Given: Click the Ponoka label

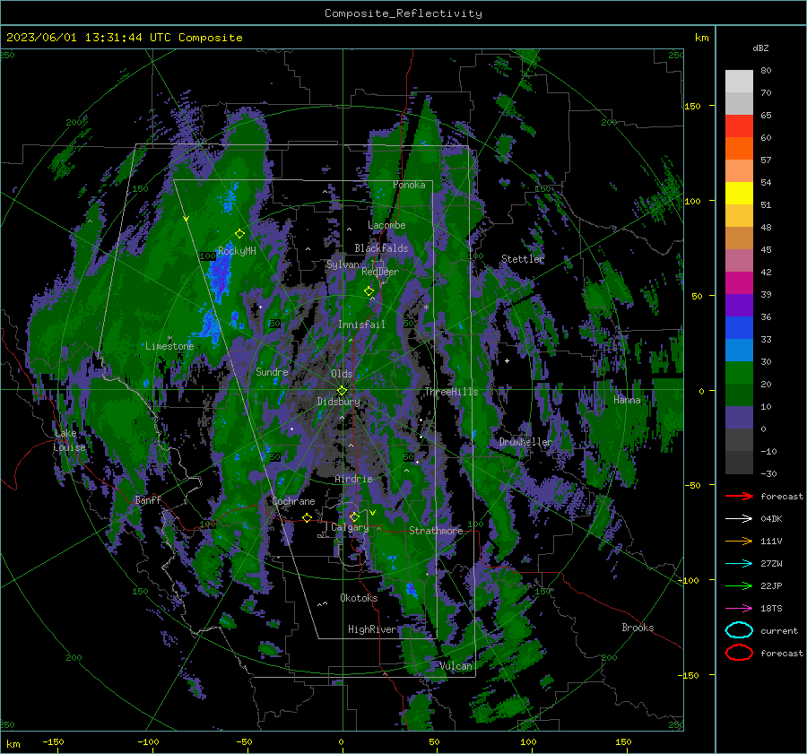Looking at the screenshot, I should click(x=409, y=185).
